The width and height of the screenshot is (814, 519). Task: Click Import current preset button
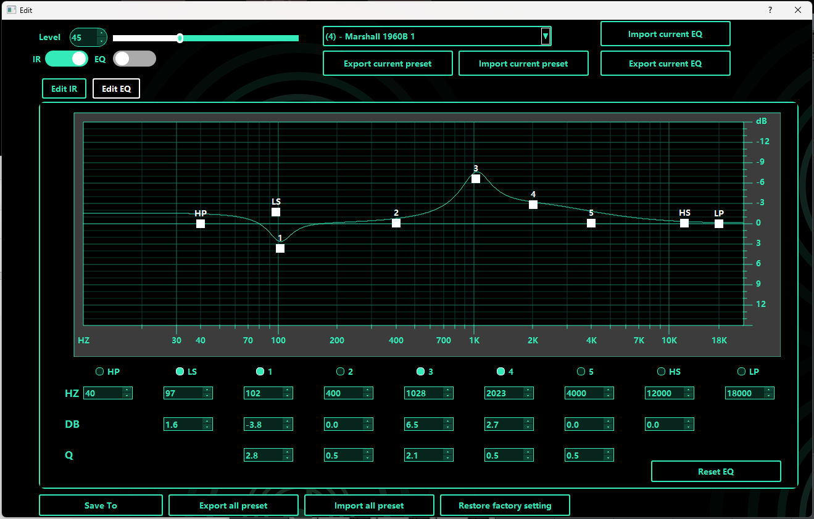click(523, 63)
